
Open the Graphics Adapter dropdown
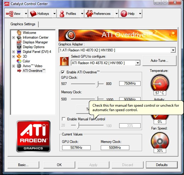point(173,50)
